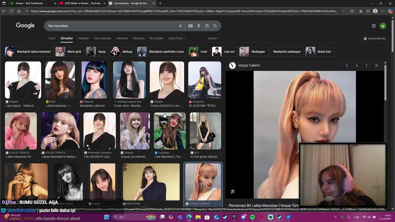Expand the Daha fazla dropdown
This screenshot has height=222, width=395.
click(177, 38)
